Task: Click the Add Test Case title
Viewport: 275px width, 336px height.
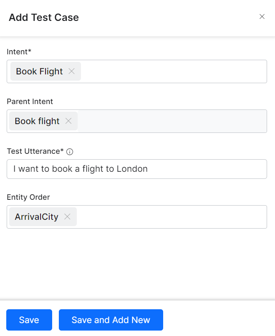Action: pos(44,18)
